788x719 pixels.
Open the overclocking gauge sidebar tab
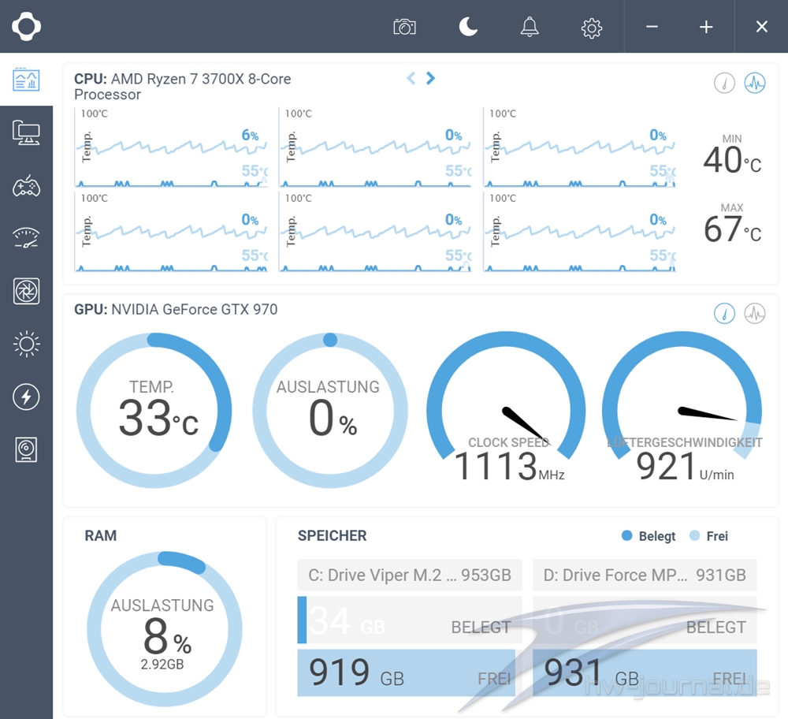pyautogui.click(x=26, y=238)
